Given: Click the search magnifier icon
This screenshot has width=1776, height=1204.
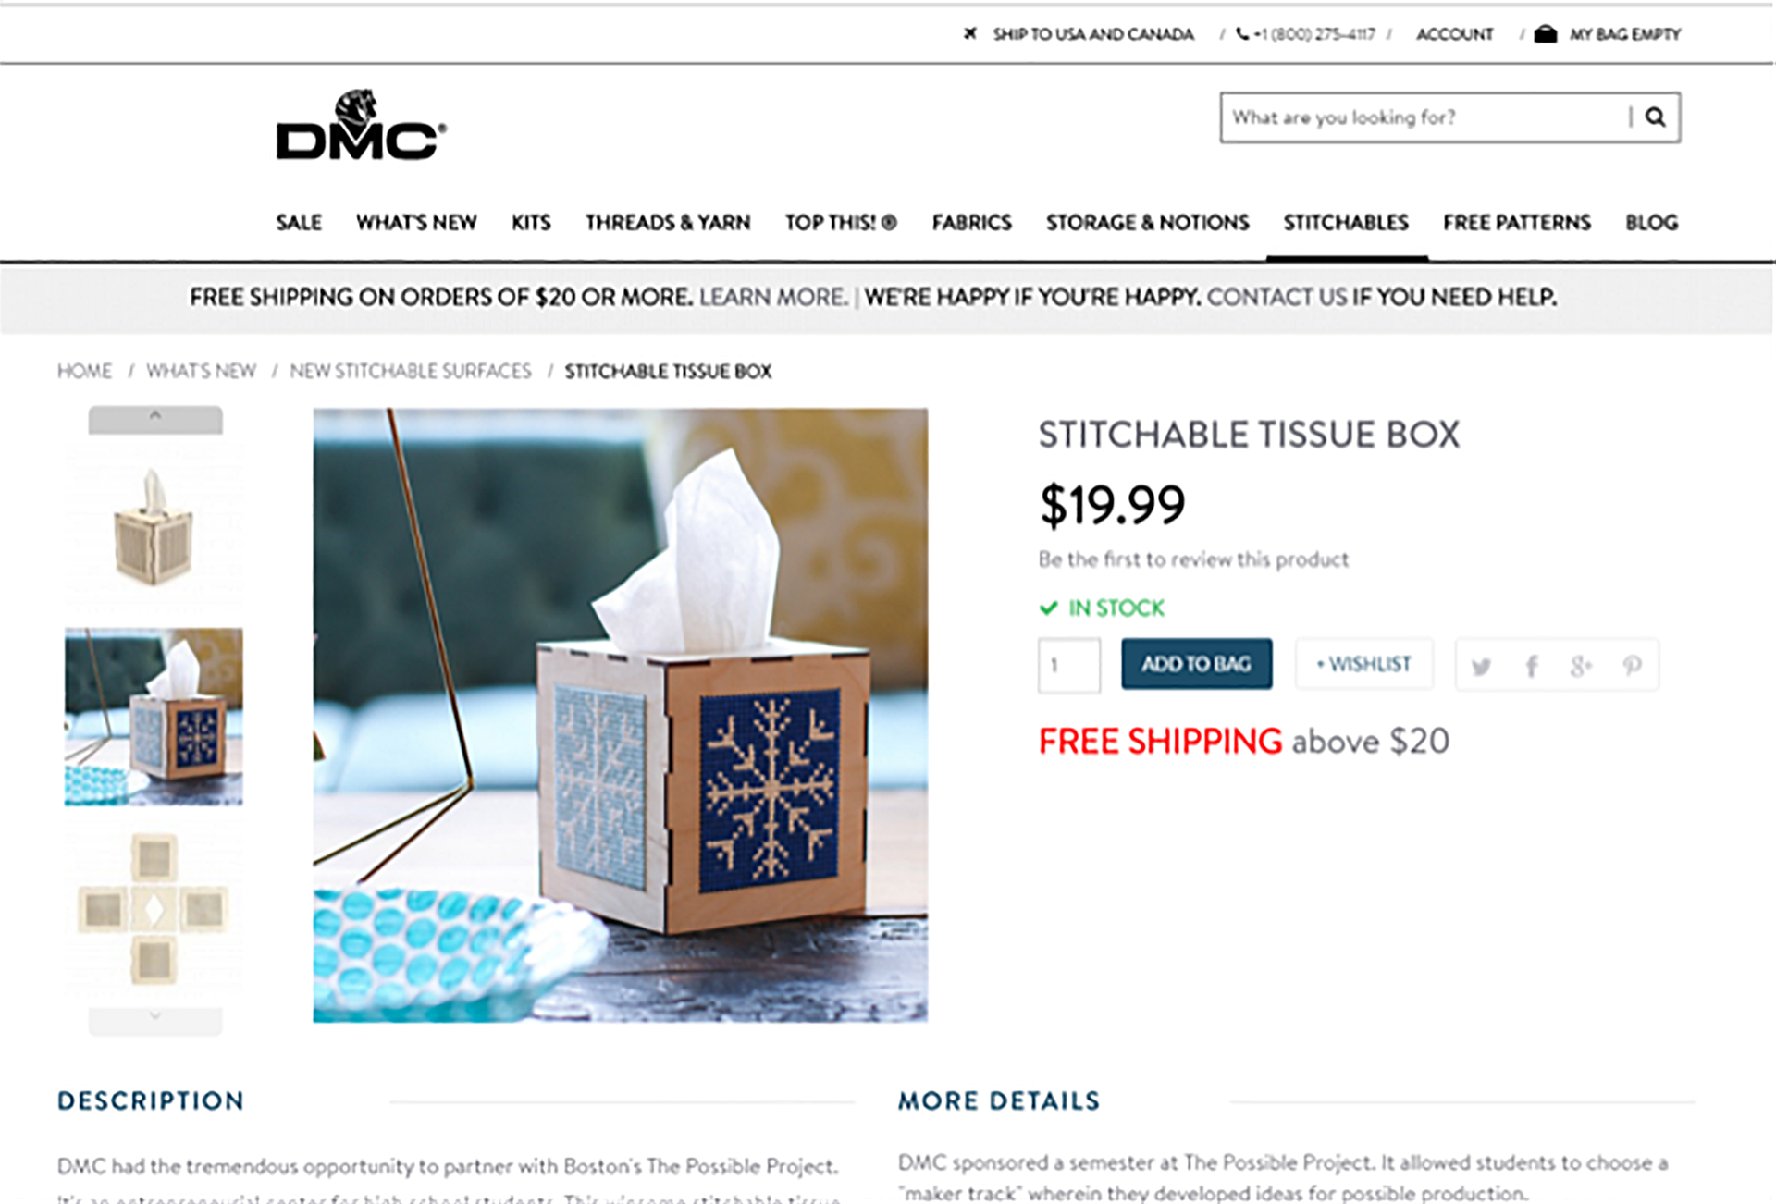Looking at the screenshot, I should coord(1655,117).
